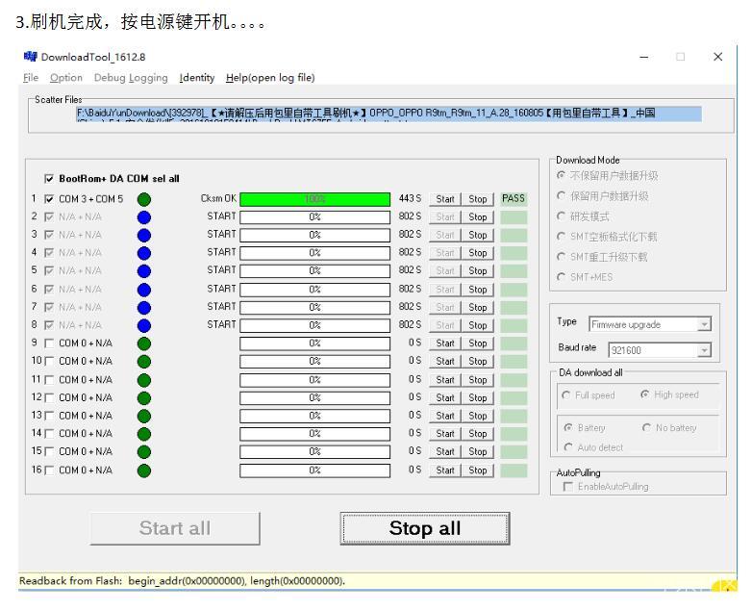The height and width of the screenshot is (610, 752).
Task: Click the Readback from Flash status bar text
Action: (x=183, y=581)
